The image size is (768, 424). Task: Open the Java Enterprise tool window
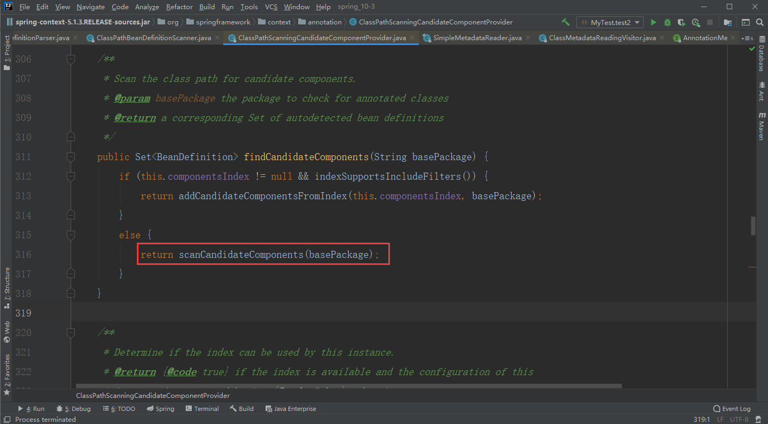[291, 409]
